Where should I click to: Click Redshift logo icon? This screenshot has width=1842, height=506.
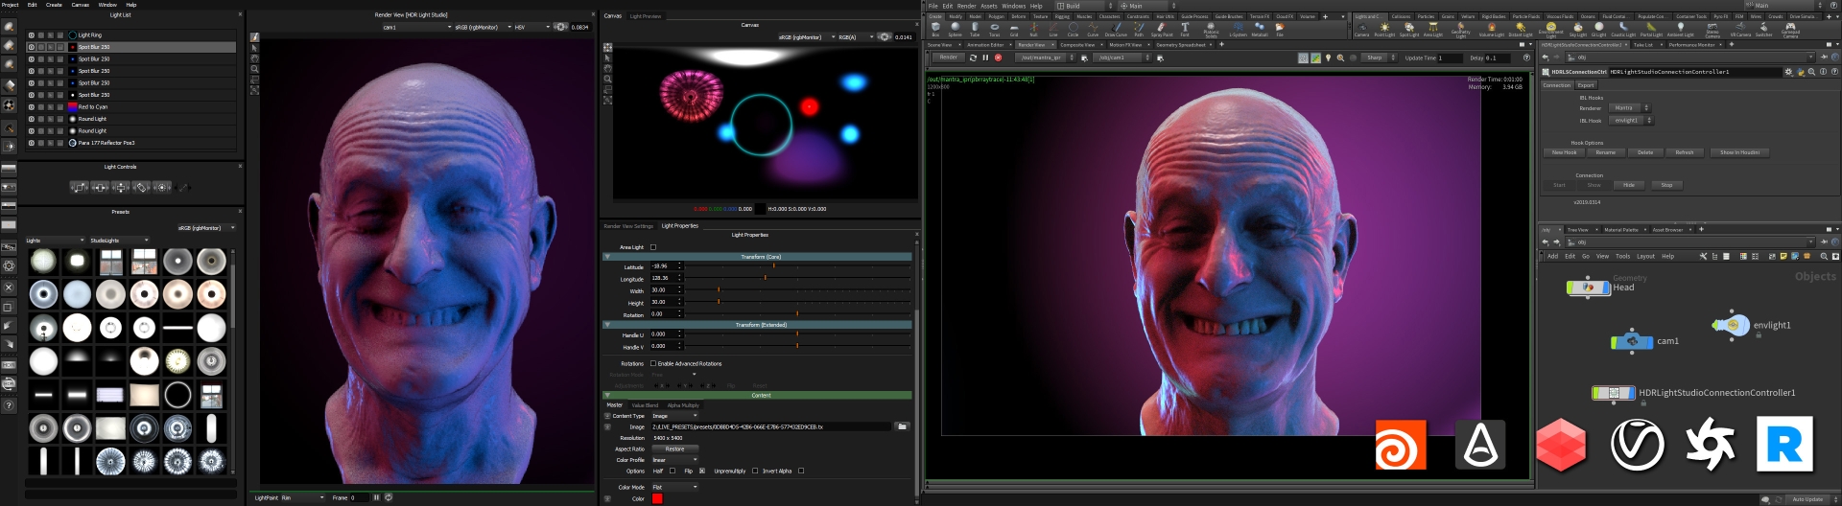[x=1561, y=445]
